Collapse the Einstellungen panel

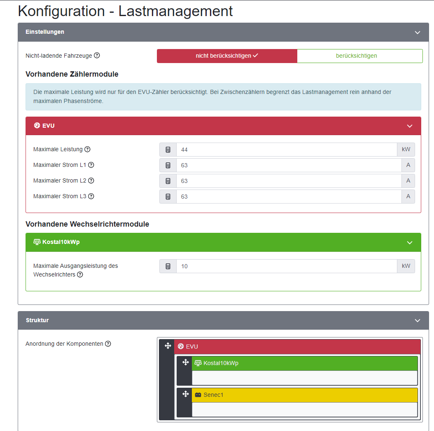418,33
